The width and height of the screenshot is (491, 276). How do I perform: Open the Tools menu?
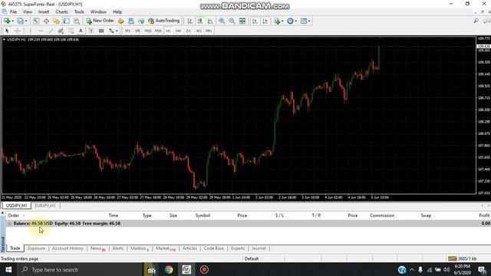pos(79,12)
